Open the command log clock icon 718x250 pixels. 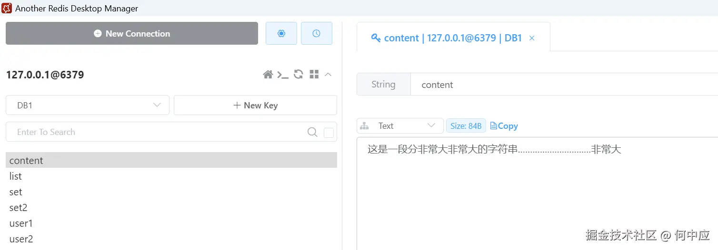[317, 33]
